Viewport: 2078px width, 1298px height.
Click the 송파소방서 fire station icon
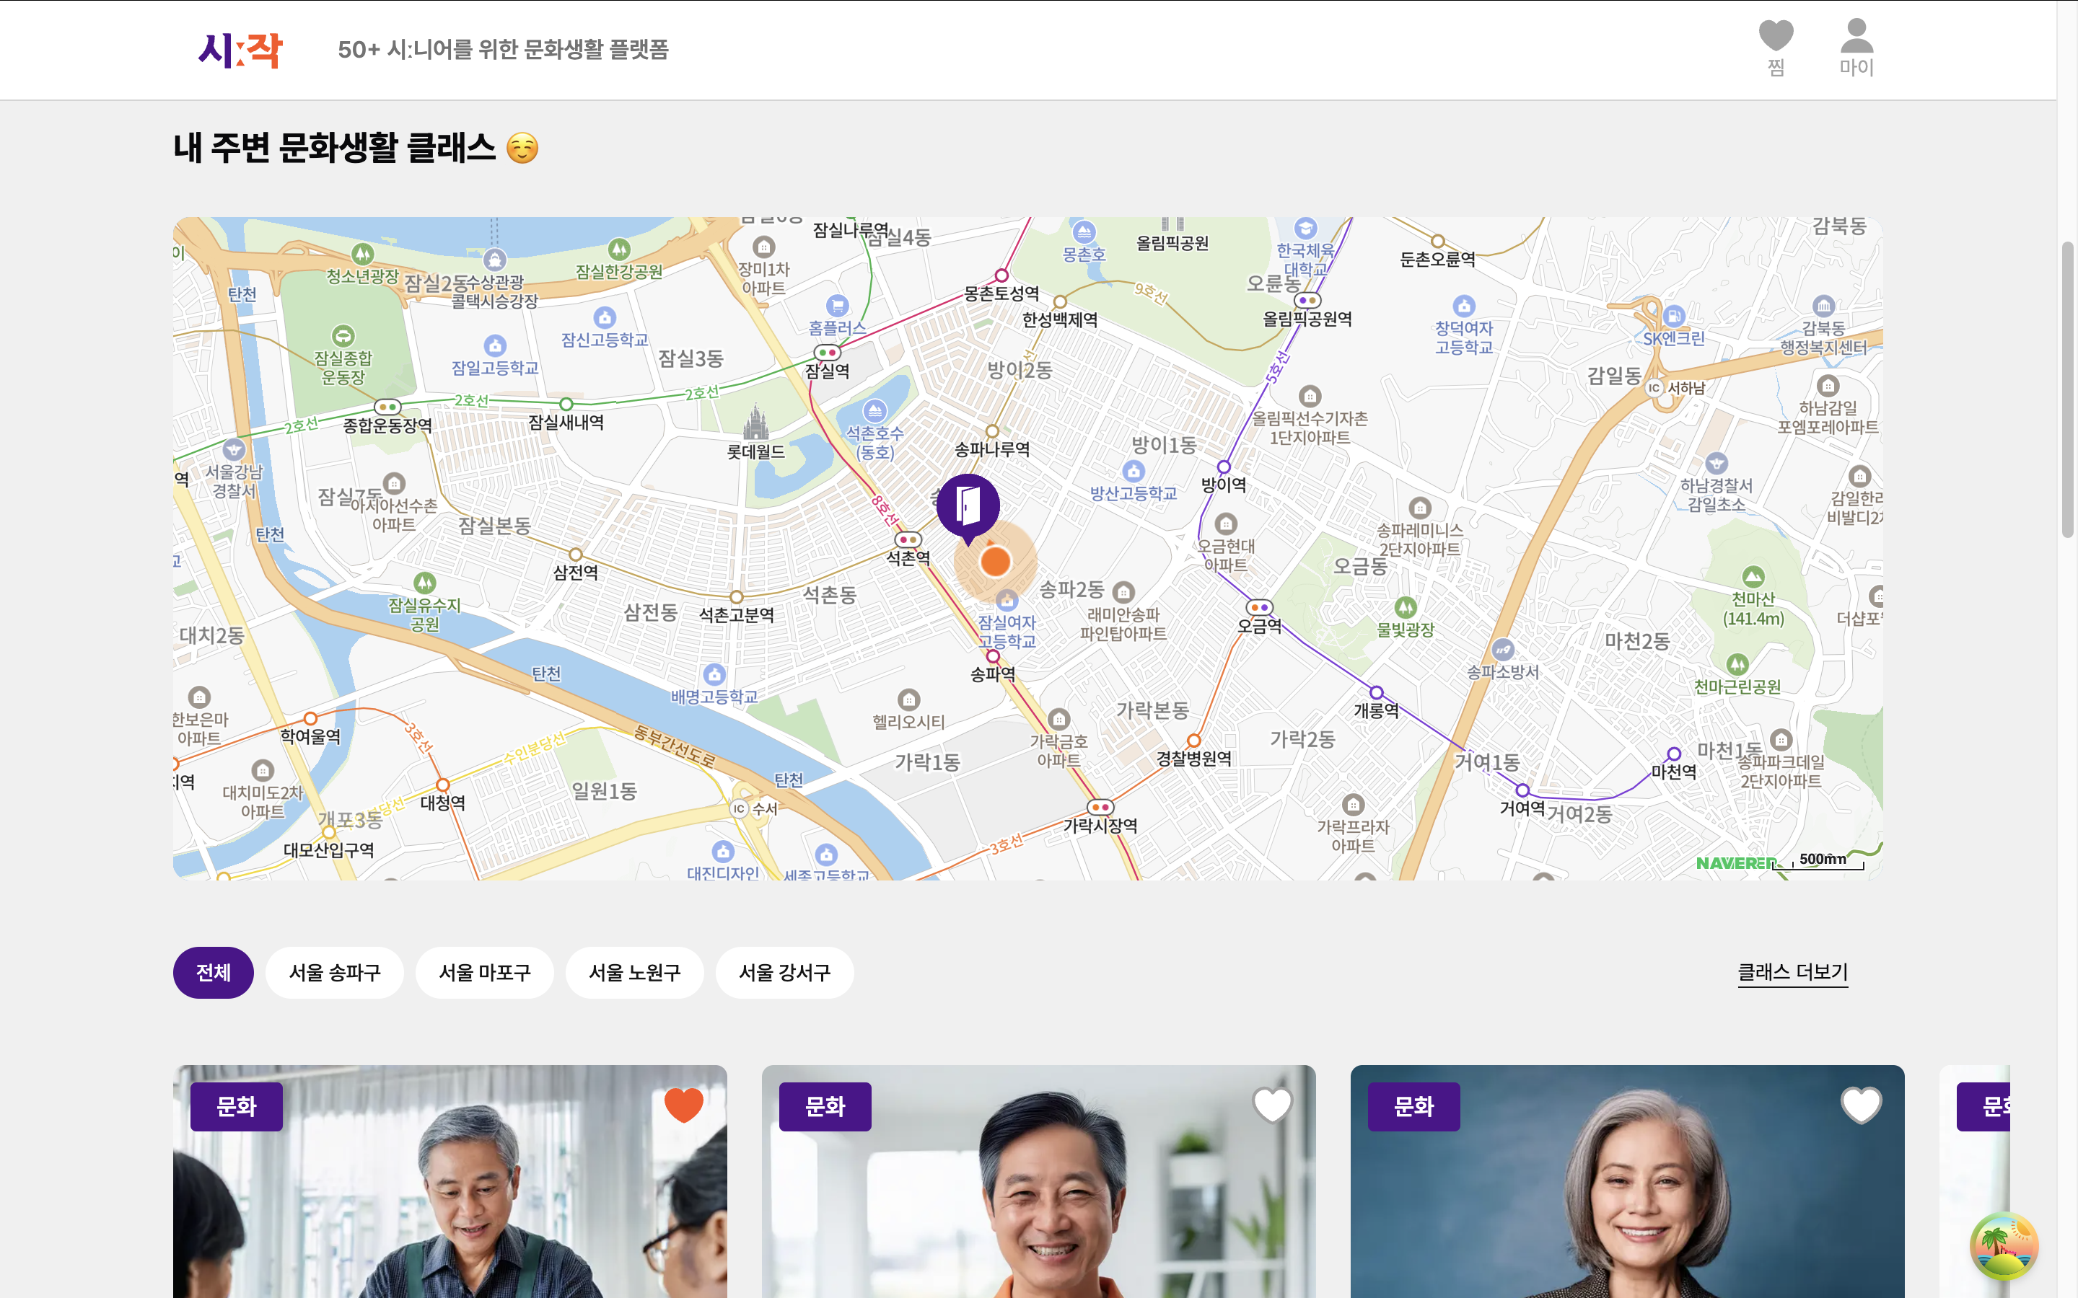point(1501,650)
